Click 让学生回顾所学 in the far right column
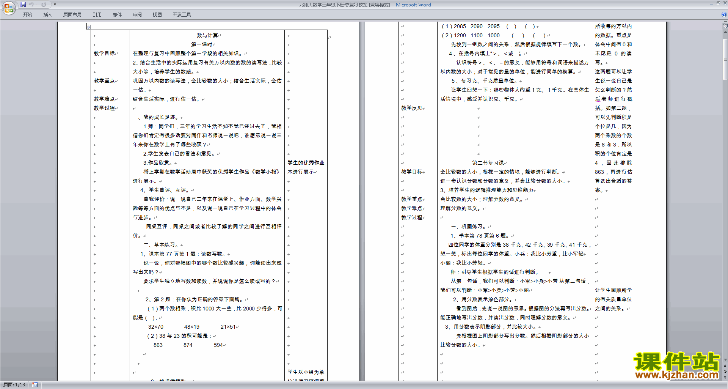This screenshot has width=728, height=389. coord(613,290)
